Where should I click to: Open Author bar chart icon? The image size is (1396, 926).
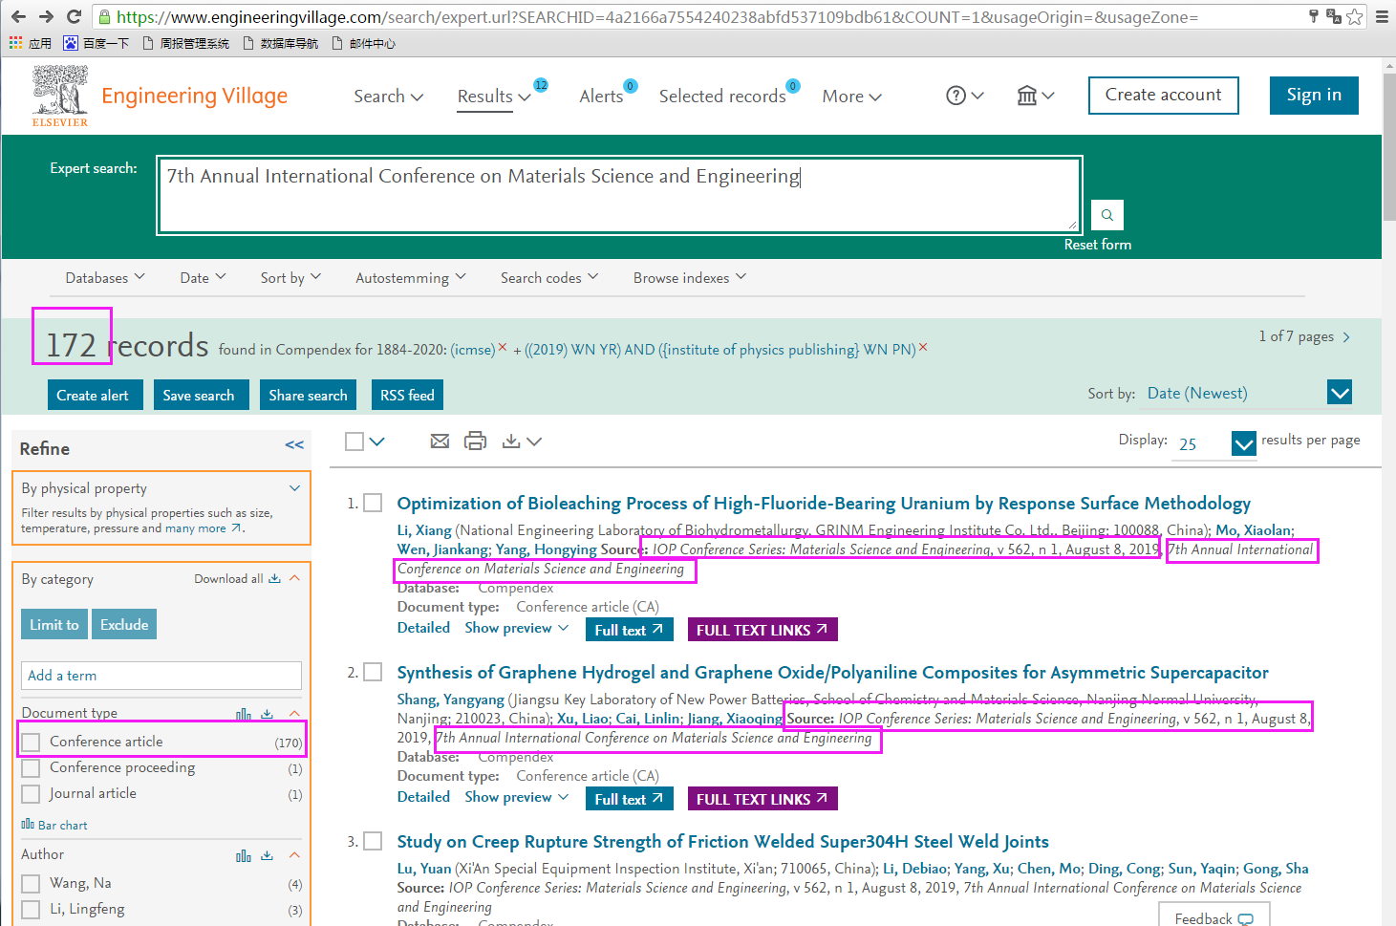(244, 855)
